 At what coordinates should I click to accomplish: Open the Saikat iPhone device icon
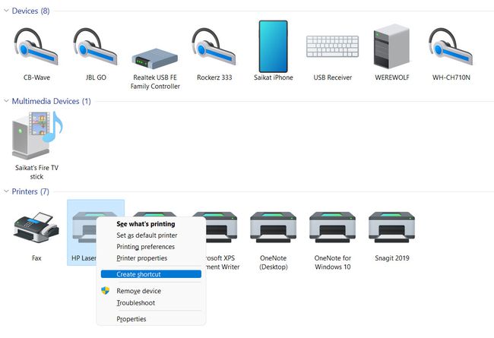click(273, 46)
